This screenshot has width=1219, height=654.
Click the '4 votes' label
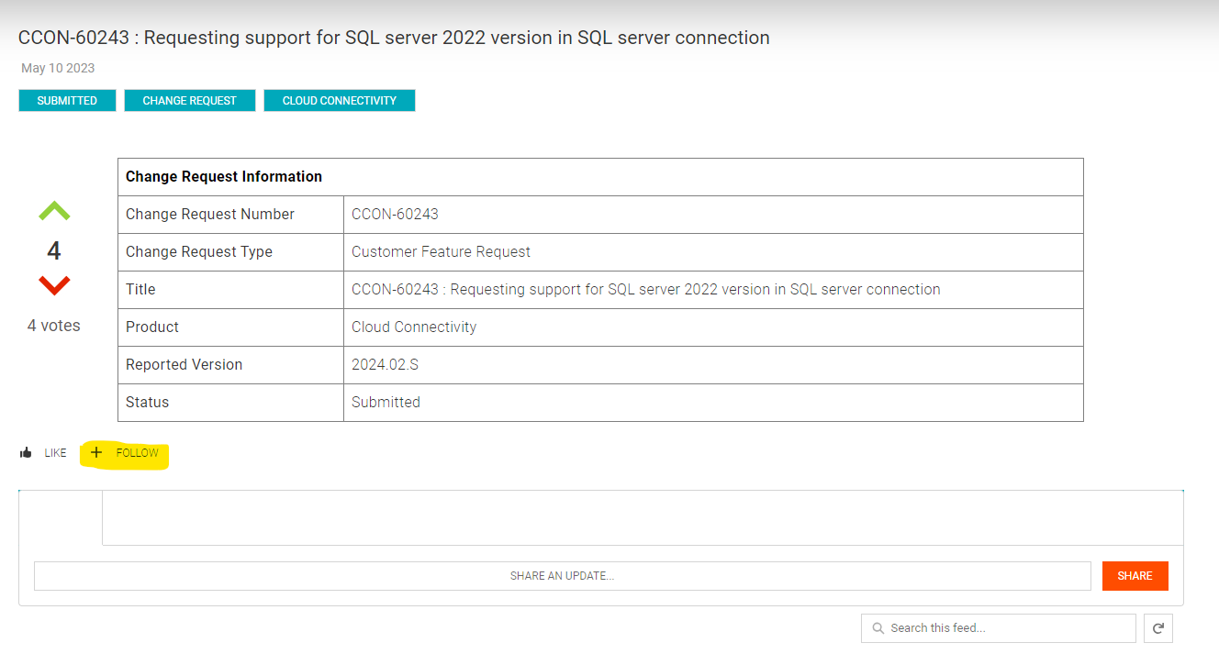(x=54, y=326)
